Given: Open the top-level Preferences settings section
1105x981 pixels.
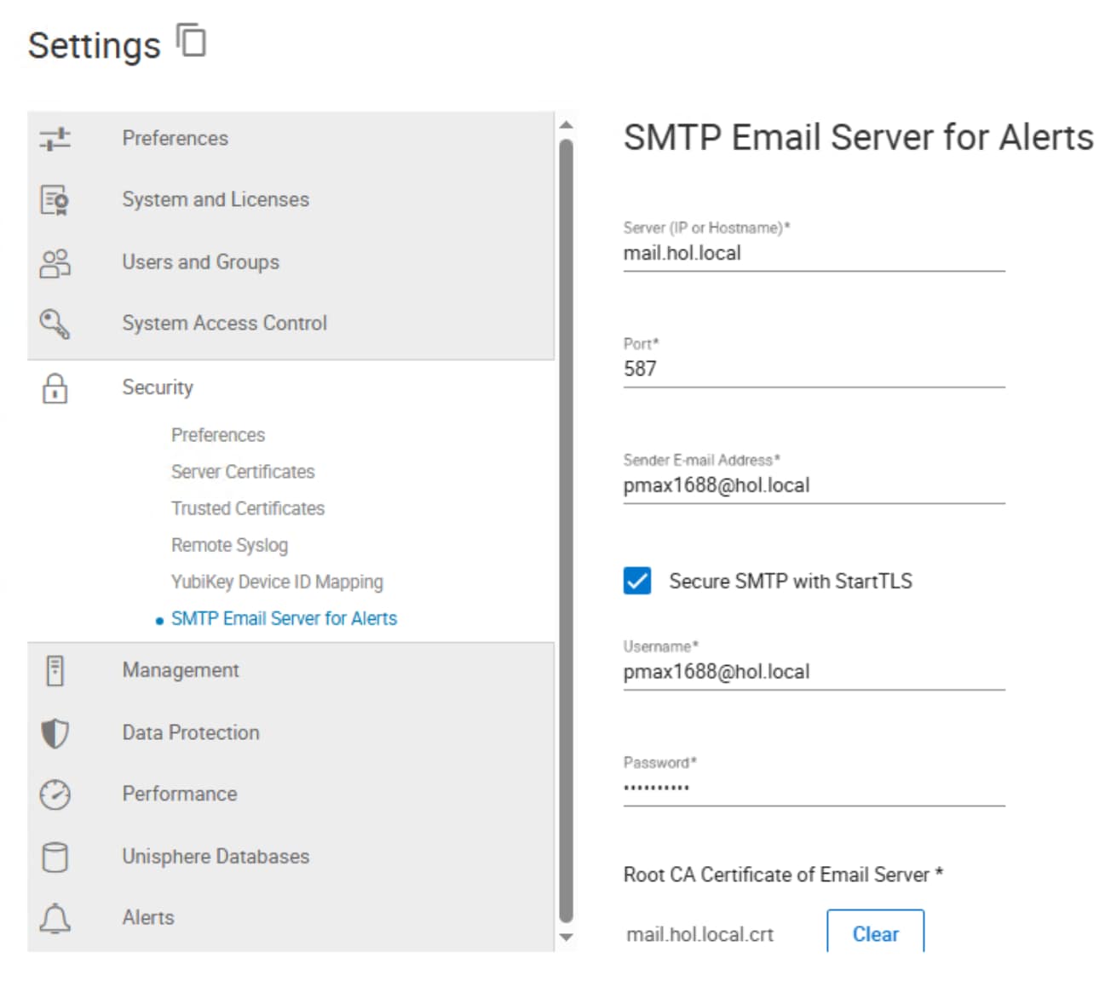Looking at the screenshot, I should point(291,139).
